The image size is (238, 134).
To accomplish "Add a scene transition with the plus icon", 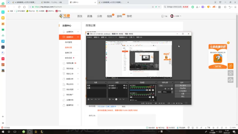I will coord(165,89).
